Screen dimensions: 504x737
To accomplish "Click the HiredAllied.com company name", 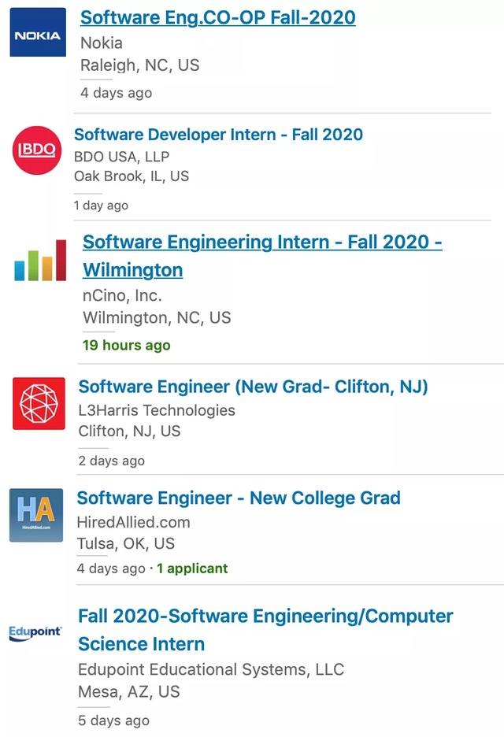I will click(x=133, y=522).
